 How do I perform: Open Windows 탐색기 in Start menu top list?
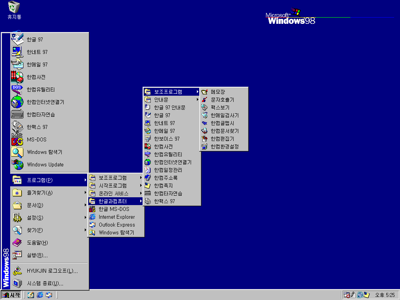coord(50,152)
